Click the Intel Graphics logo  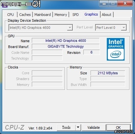[x=116, y=49]
